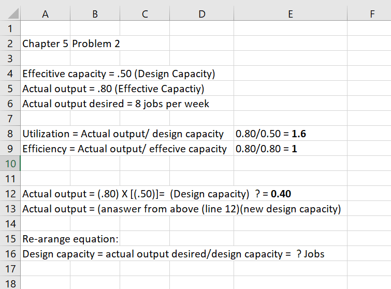Screen dimensions: 391x289
Task: Click empty cell C14
Action: (x=144, y=224)
